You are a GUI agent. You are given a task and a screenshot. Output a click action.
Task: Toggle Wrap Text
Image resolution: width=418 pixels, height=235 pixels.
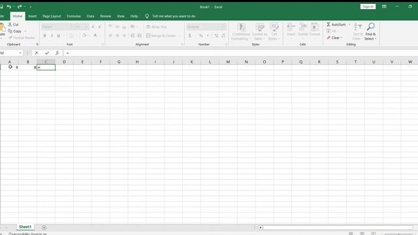pos(157,27)
